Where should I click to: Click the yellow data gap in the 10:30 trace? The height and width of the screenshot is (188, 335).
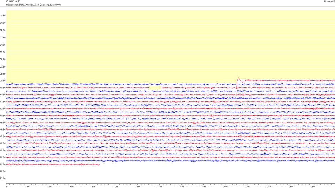[154, 88]
